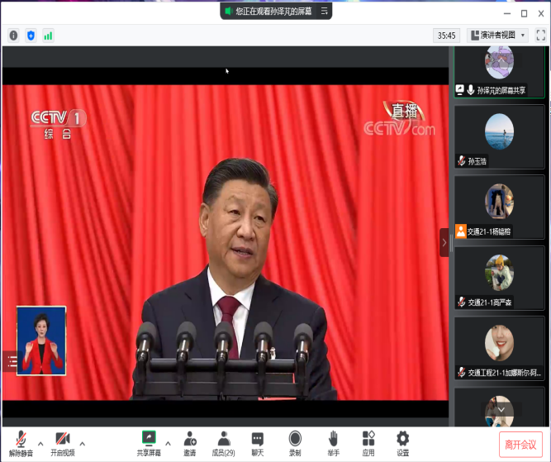The height and width of the screenshot is (462, 551).
Task: Click the Leave Meeting (离开会议) button
Action: click(521, 443)
